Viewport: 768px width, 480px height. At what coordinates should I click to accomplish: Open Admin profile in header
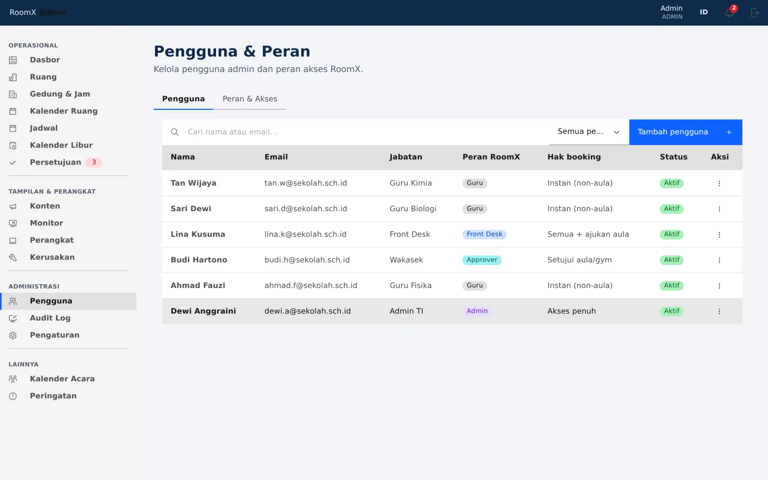coord(672,12)
